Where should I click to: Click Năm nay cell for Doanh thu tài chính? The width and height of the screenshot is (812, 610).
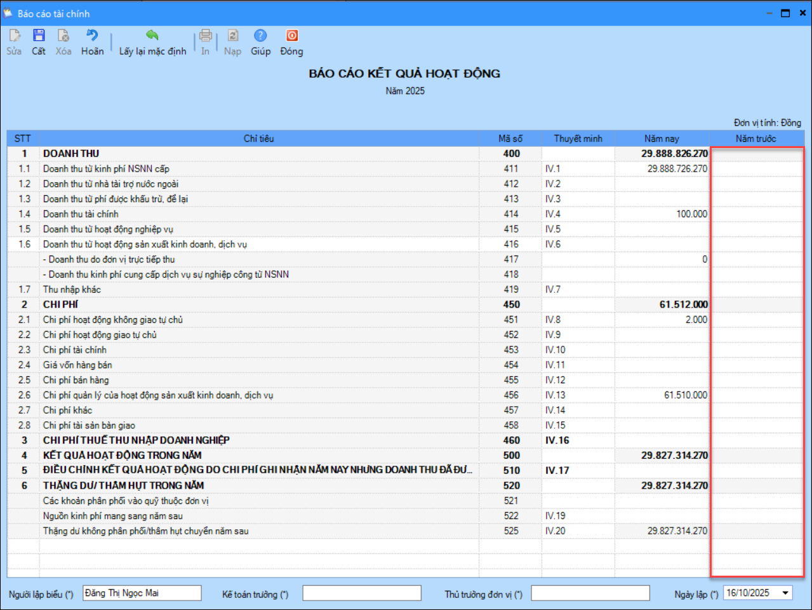662,214
